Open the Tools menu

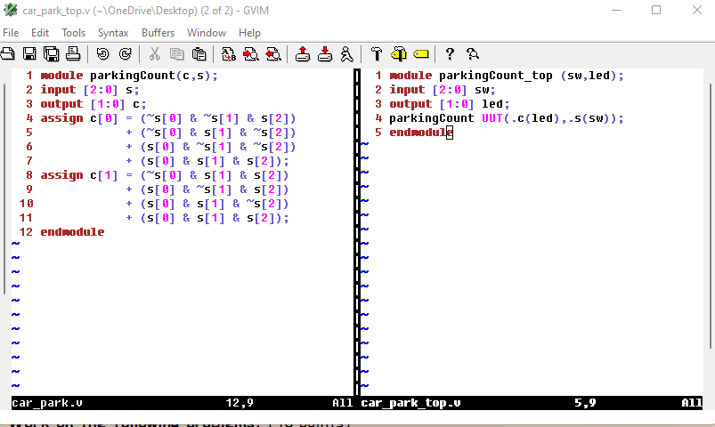point(73,33)
